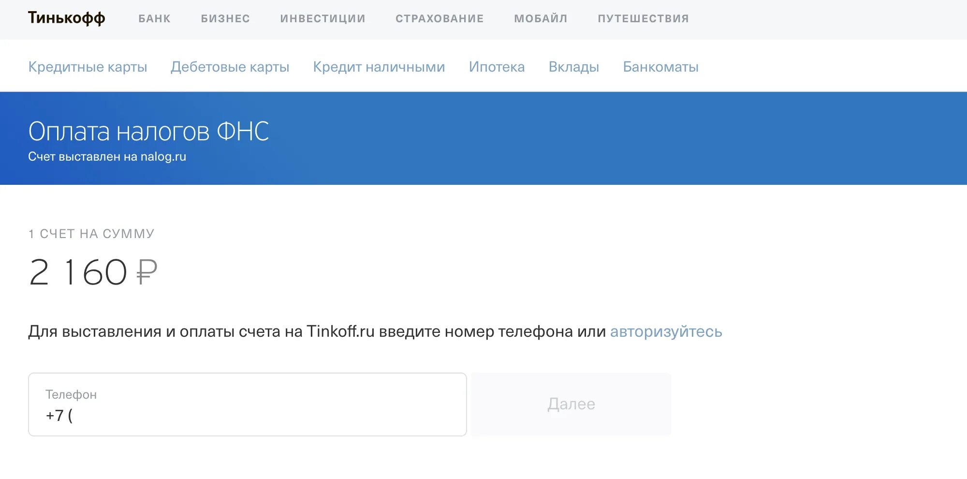Click the Далее button
Viewport: 967px width, 479px height.
coord(571,404)
